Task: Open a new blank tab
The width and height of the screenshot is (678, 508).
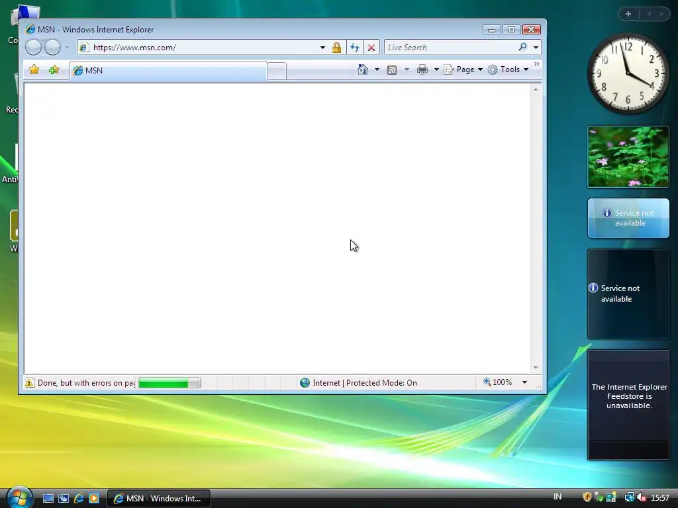Action: tap(276, 71)
